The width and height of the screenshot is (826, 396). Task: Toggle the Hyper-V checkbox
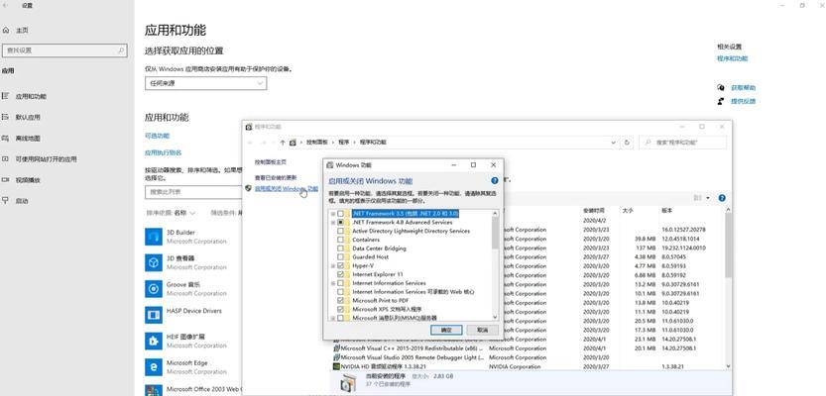341,266
